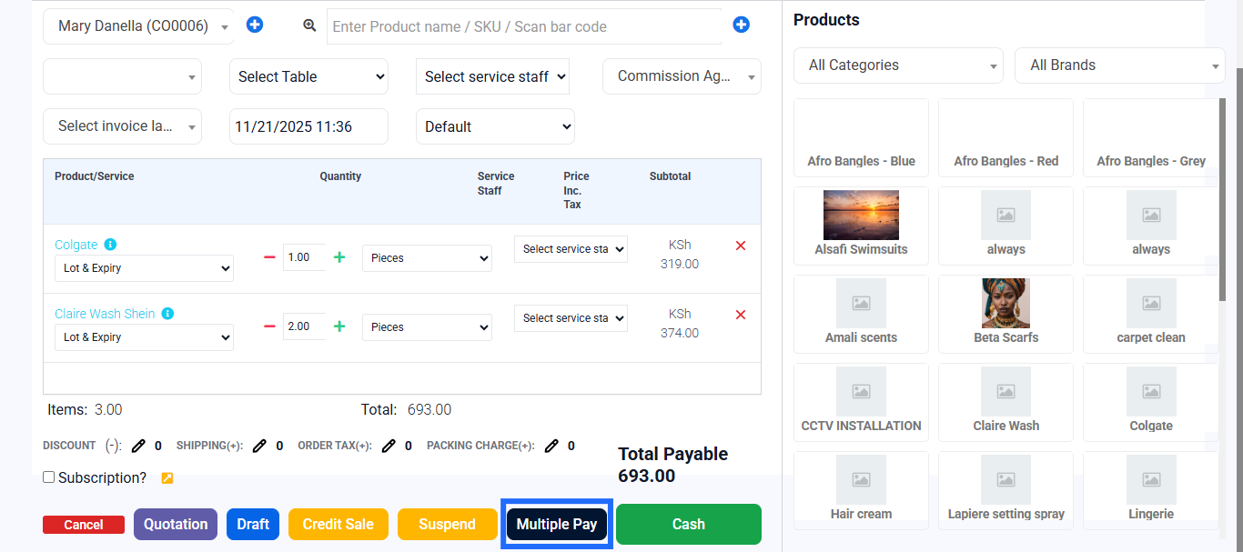Suspend the current sale
The width and height of the screenshot is (1243, 552).
447,524
